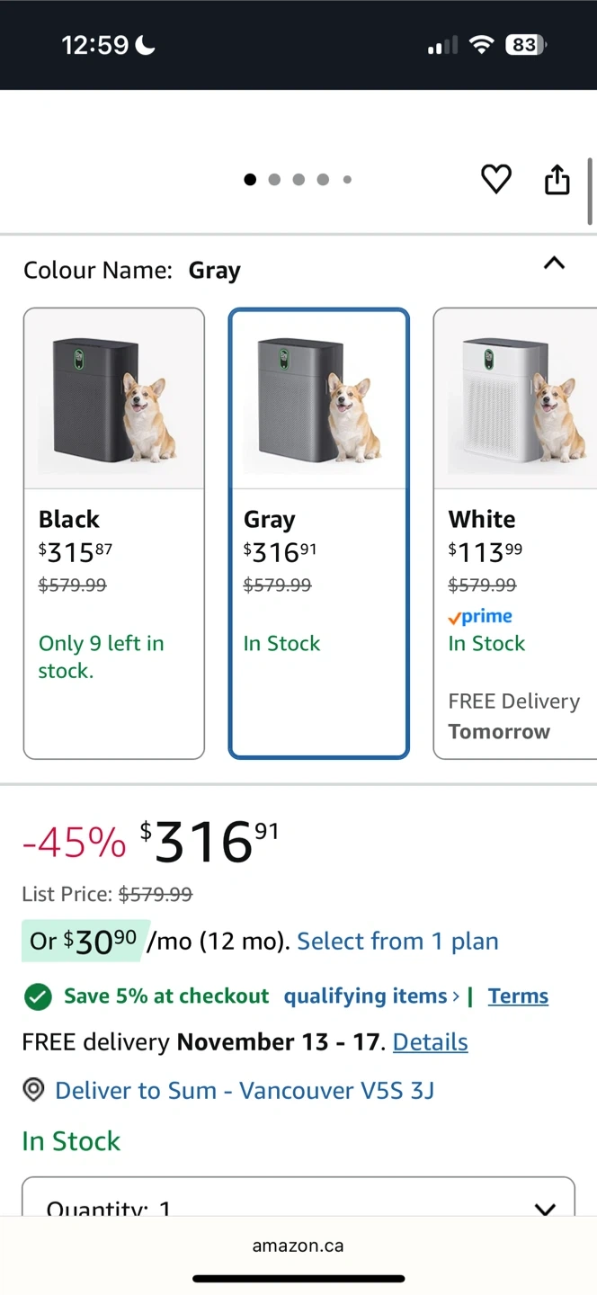597x1295 pixels.
Task: Tap the share icon
Action: pos(557,179)
